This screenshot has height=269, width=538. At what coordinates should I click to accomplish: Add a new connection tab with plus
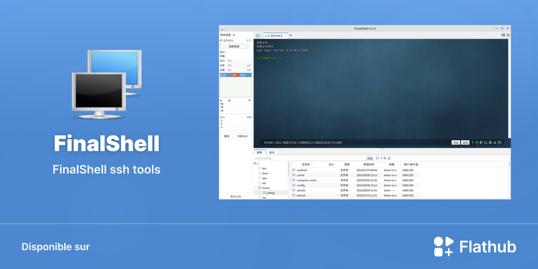290,35
